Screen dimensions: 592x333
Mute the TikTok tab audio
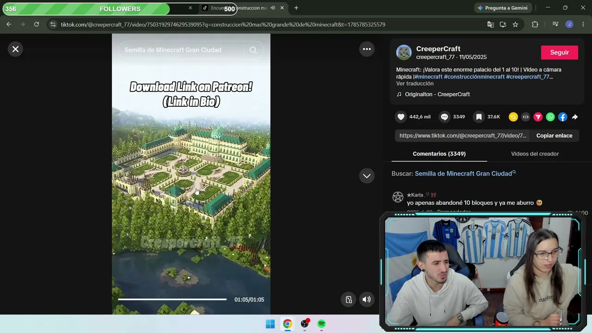273,8
